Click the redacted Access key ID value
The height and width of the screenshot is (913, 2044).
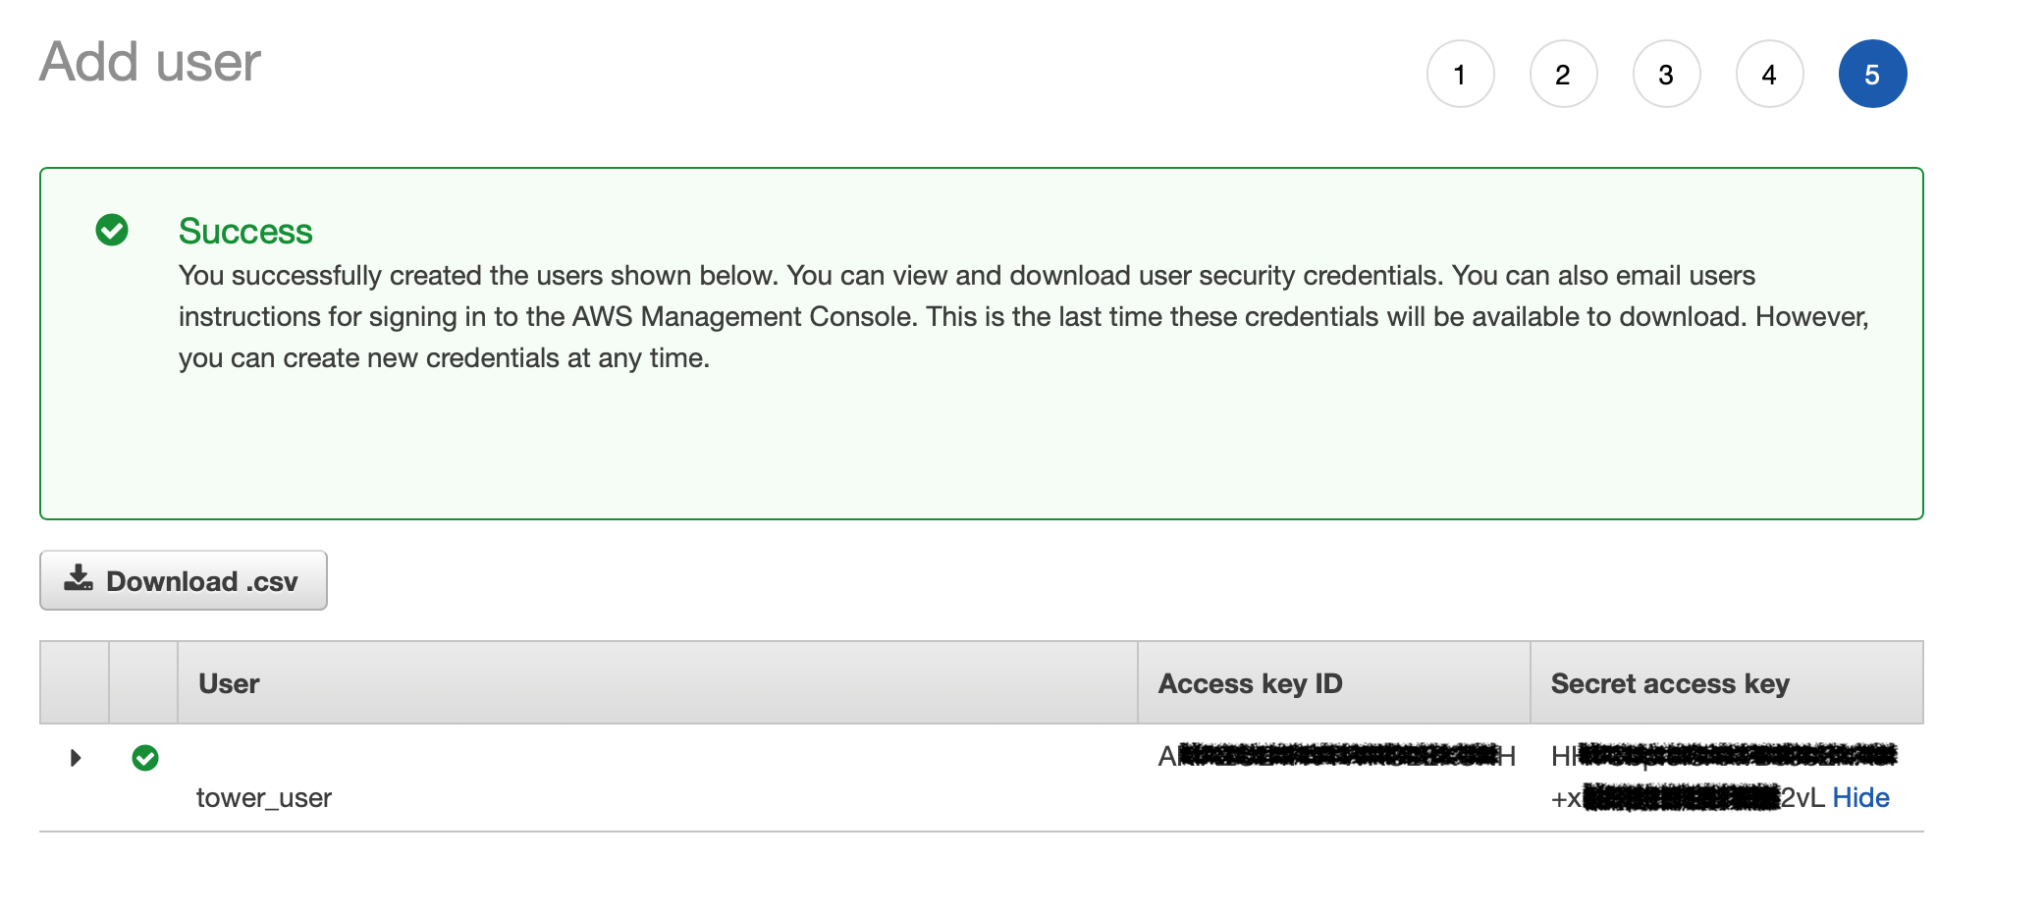1337,756
